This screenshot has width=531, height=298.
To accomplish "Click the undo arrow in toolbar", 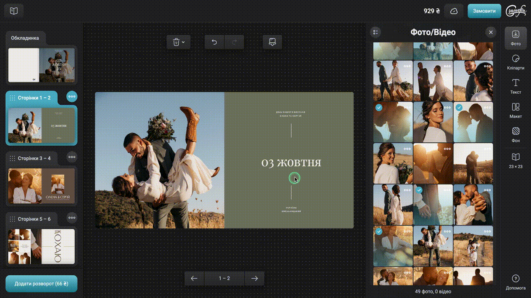I will pyautogui.click(x=214, y=42).
